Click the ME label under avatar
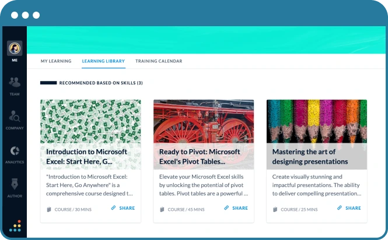 [x=15, y=61]
